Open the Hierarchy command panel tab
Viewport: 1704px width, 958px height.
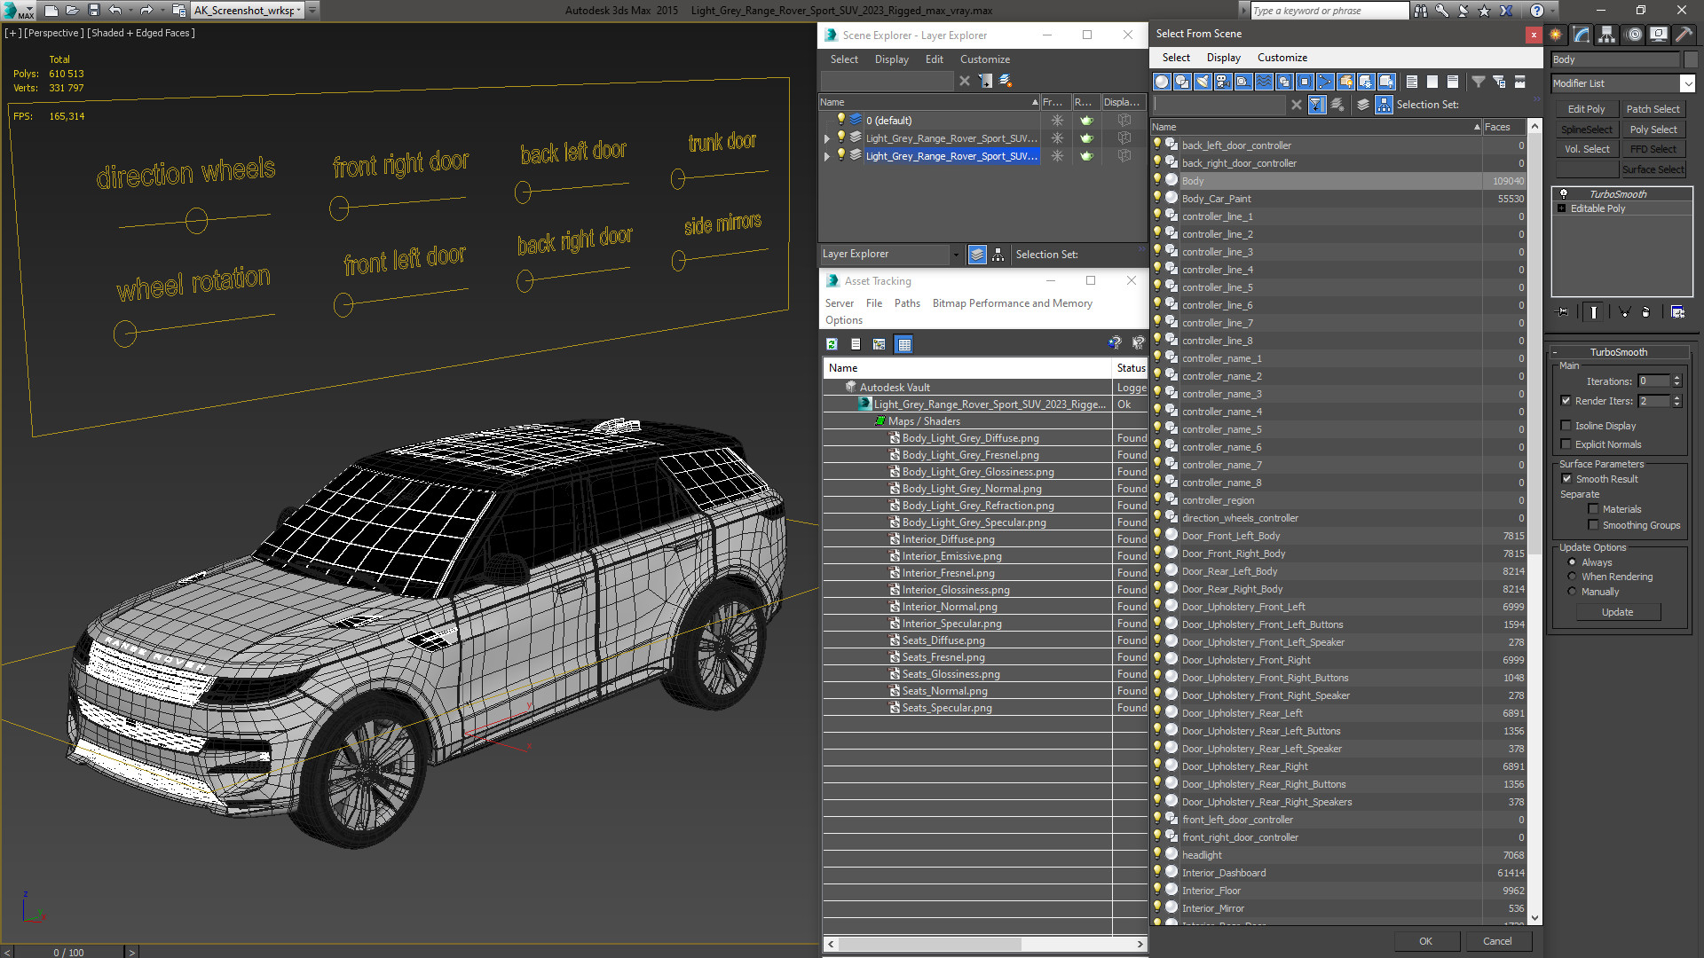[1607, 35]
